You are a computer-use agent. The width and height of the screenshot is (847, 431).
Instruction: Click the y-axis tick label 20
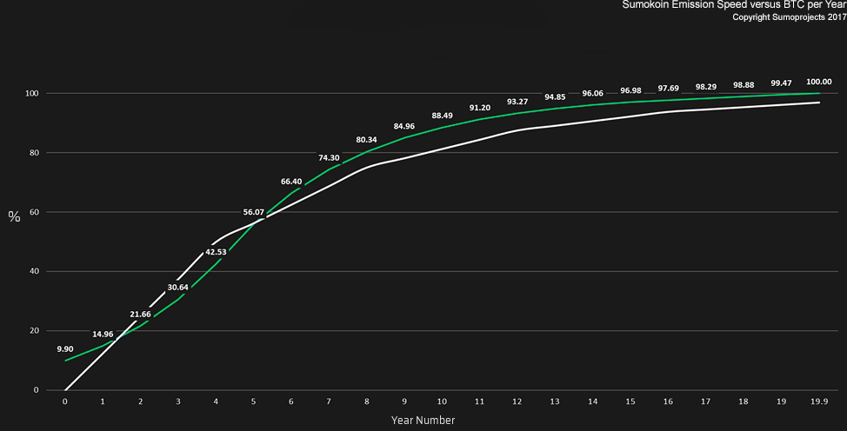click(34, 330)
